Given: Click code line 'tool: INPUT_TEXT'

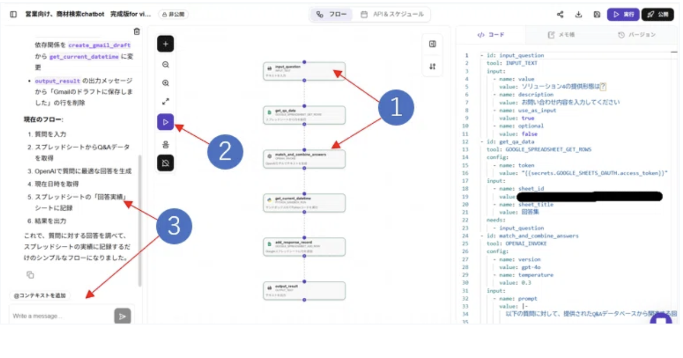Looking at the screenshot, I should pyautogui.click(x=512, y=63).
